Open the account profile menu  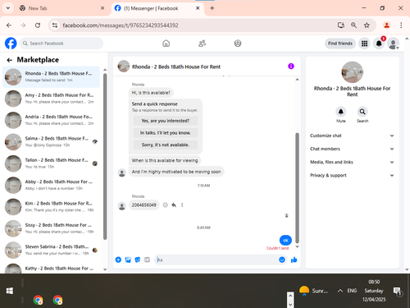(393, 44)
